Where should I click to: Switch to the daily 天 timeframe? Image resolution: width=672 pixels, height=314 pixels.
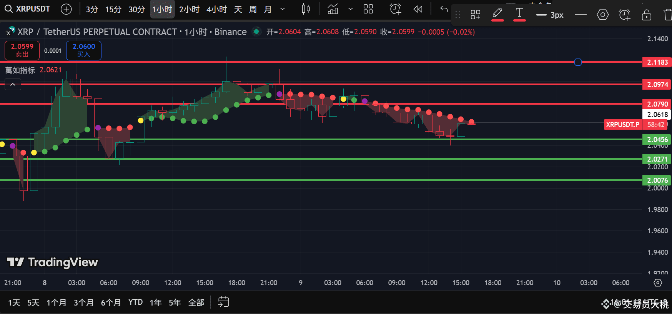click(x=238, y=9)
